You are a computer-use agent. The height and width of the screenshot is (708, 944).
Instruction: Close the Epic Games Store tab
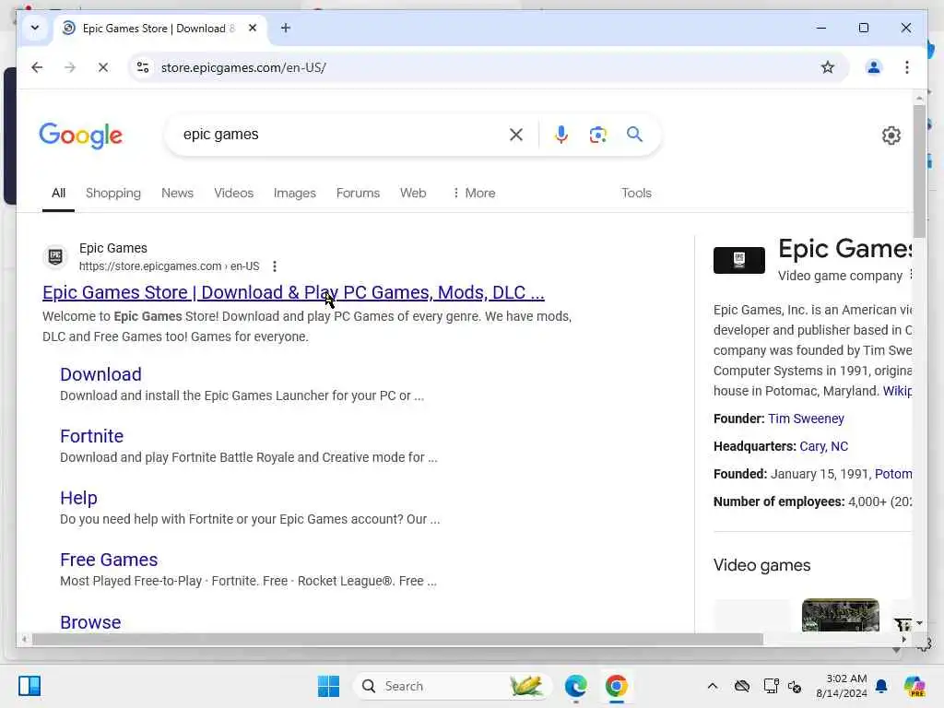click(x=253, y=28)
